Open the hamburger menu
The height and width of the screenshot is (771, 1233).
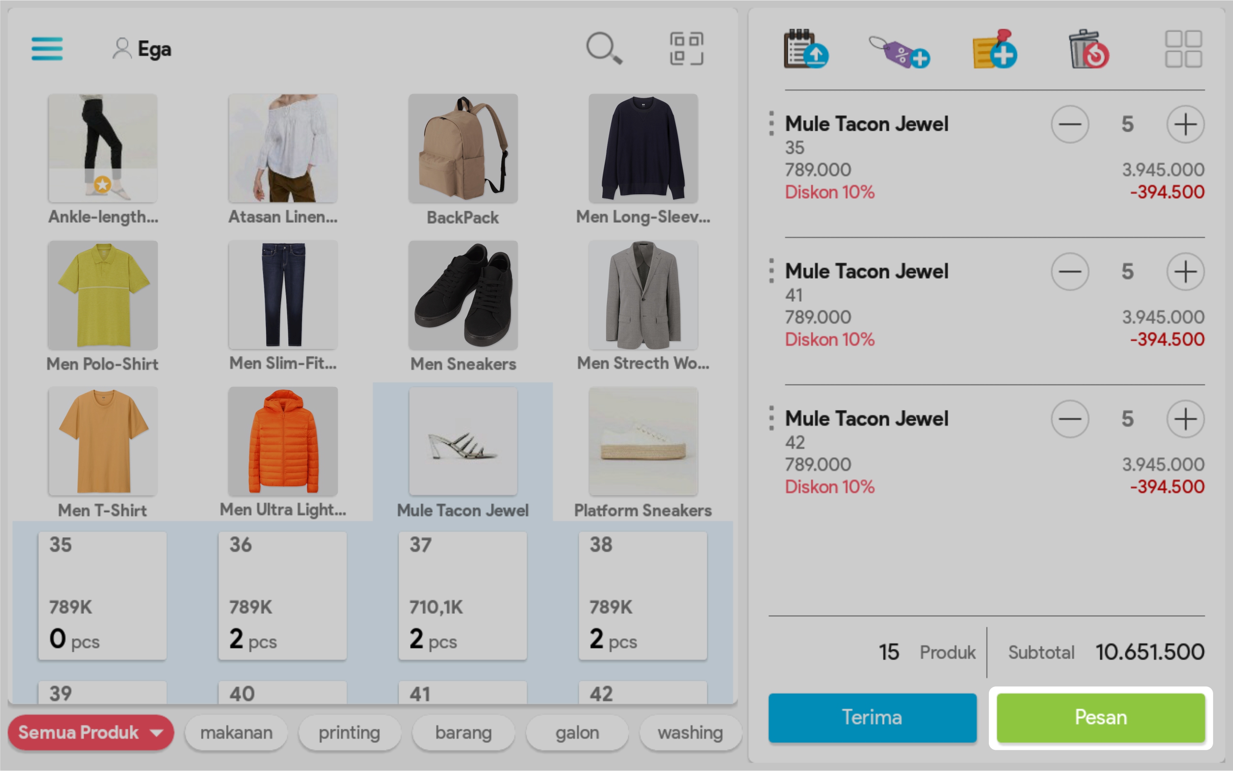[x=47, y=49]
